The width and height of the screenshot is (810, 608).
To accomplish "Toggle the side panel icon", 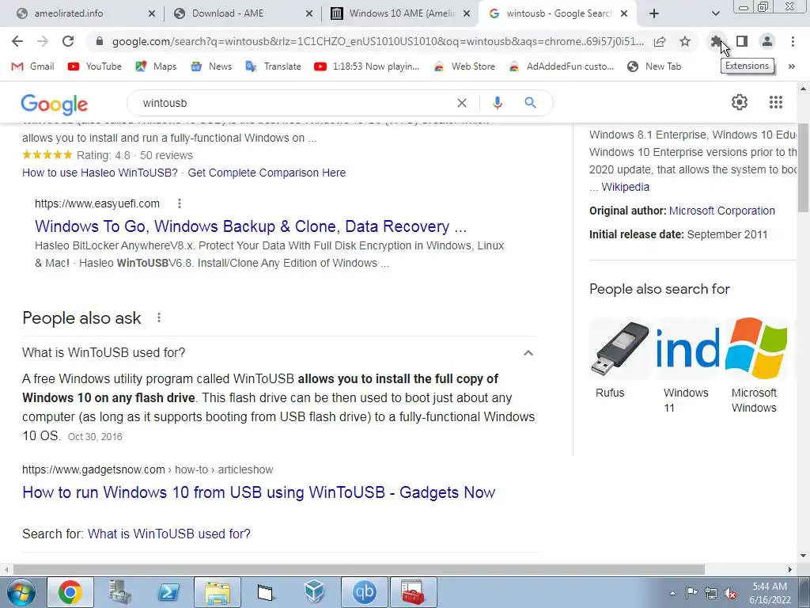I will point(742,41).
